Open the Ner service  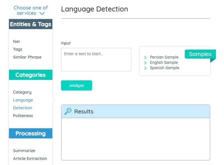(x=17, y=41)
